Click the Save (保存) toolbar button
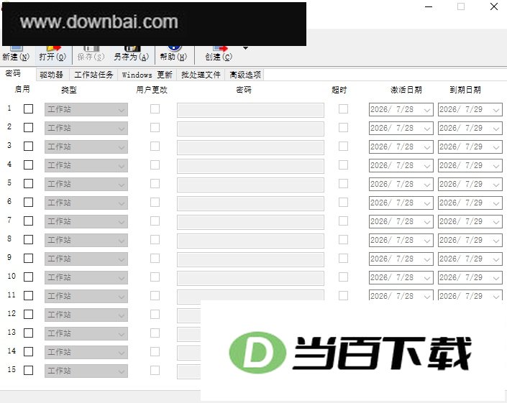507x403 pixels. click(91, 55)
